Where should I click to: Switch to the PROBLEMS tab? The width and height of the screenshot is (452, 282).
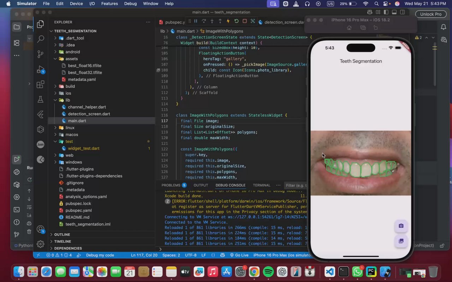(x=174, y=185)
